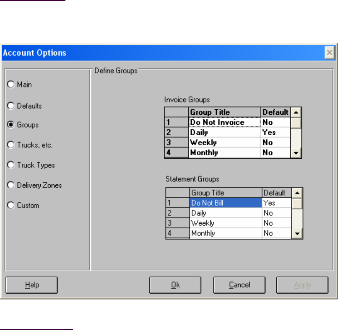Image resolution: width=338 pixels, height=330 pixels.
Task: Choose the Custom radio option
Action: coord(11,206)
